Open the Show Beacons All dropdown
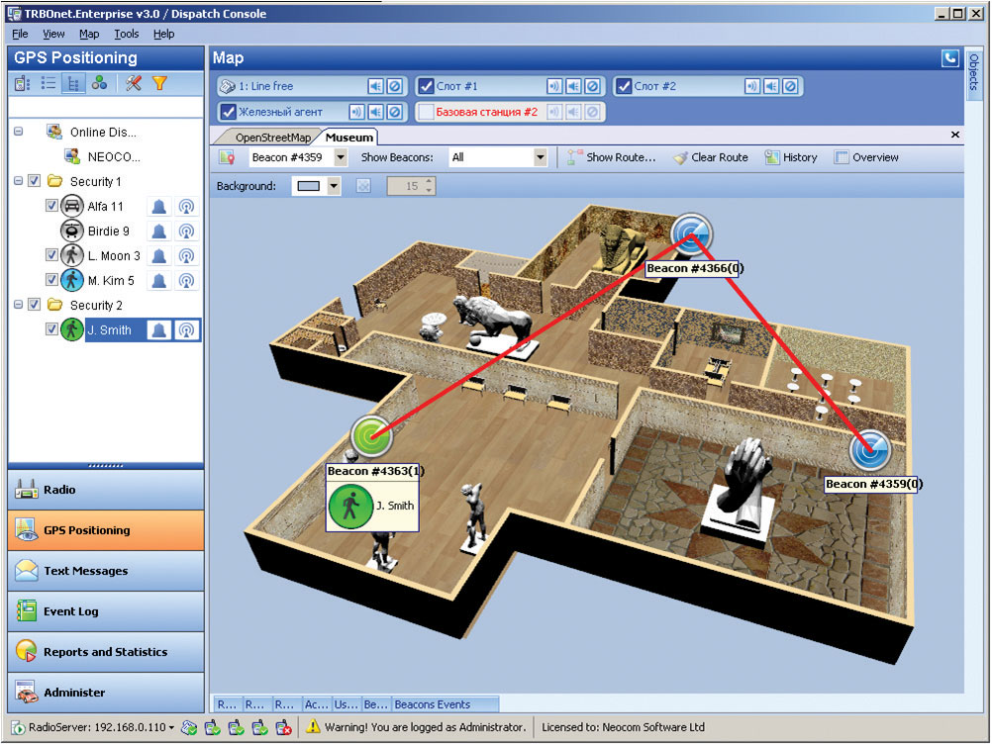This screenshot has height=745, width=992. pyautogui.click(x=540, y=157)
